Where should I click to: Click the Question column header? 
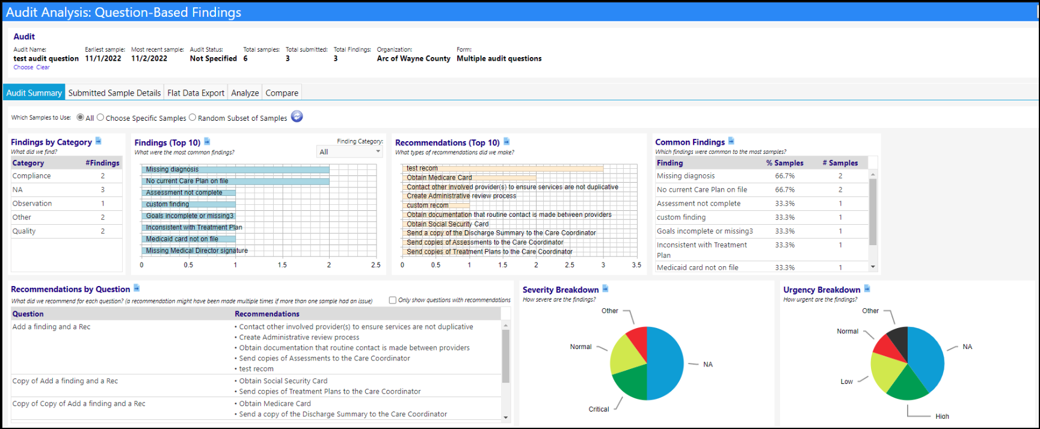point(28,314)
